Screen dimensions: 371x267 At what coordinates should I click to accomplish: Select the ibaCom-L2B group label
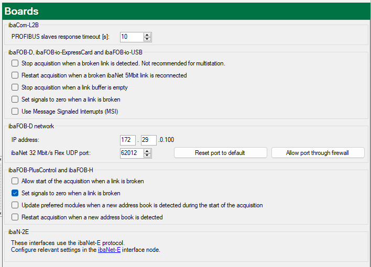click(24, 25)
